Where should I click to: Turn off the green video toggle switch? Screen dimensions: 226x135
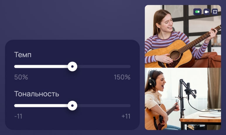(198, 12)
